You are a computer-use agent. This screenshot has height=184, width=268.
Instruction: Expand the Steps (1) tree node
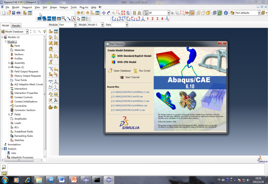click(9, 67)
